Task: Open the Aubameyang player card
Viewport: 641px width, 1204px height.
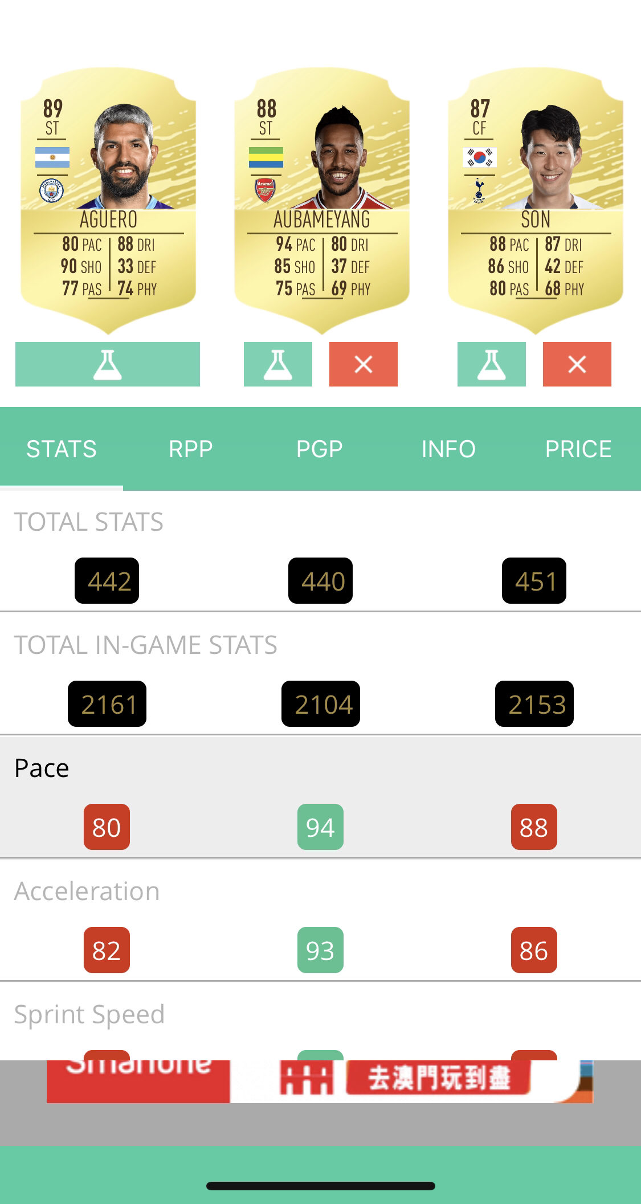Action: point(322,201)
